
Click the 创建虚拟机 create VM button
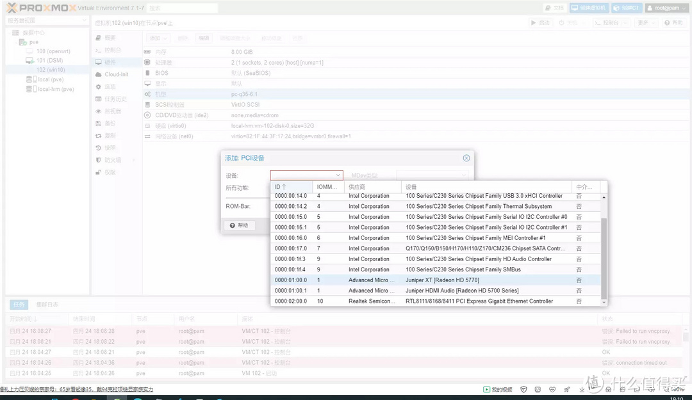[x=589, y=8]
